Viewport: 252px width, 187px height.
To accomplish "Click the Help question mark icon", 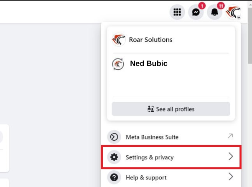I will pos(114,177).
